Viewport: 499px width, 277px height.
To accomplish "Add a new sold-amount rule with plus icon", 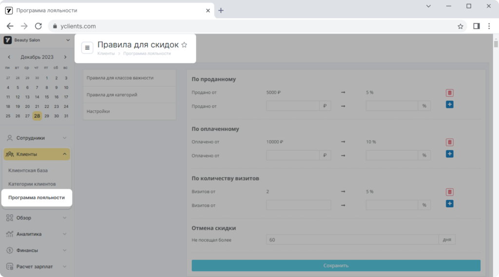I will (x=449, y=105).
